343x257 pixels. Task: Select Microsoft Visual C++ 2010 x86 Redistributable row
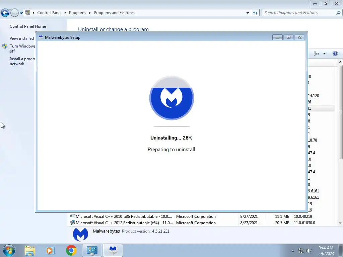point(202,217)
